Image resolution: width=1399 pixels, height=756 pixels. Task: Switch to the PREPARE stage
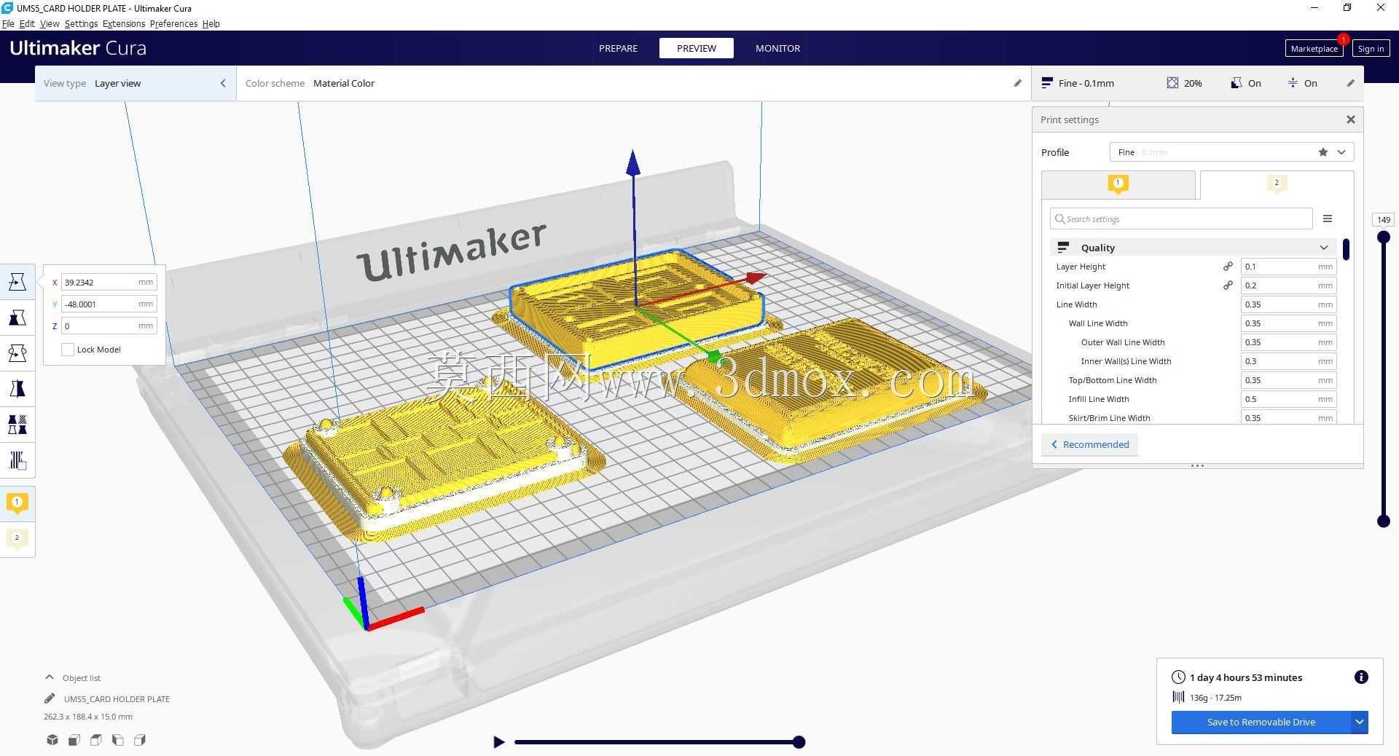618,48
